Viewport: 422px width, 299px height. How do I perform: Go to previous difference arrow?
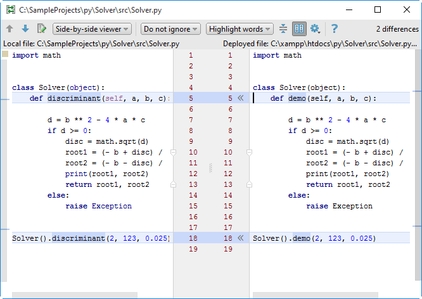[x=10, y=29]
